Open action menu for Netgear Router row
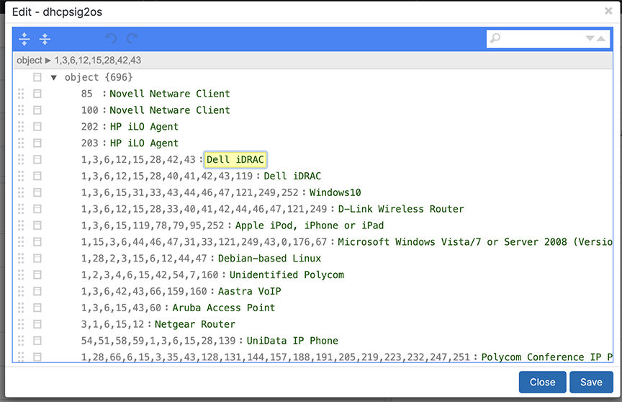Screen dimensions: 622x402 pyautogui.click(x=37, y=324)
